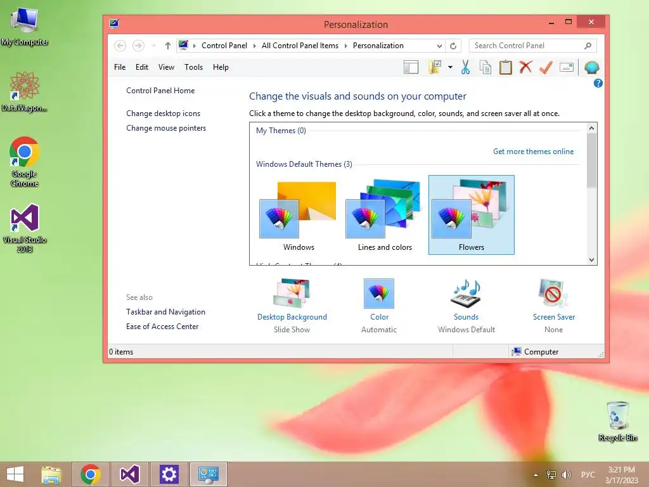Go Forward with the right arrow button

[x=138, y=46]
